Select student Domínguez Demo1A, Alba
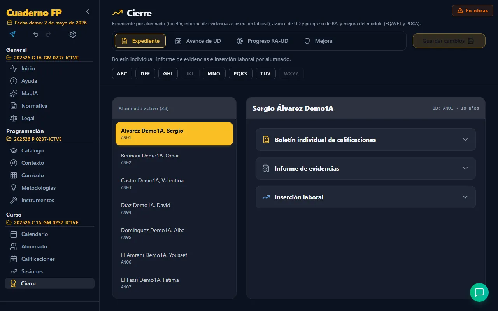 pyautogui.click(x=174, y=233)
